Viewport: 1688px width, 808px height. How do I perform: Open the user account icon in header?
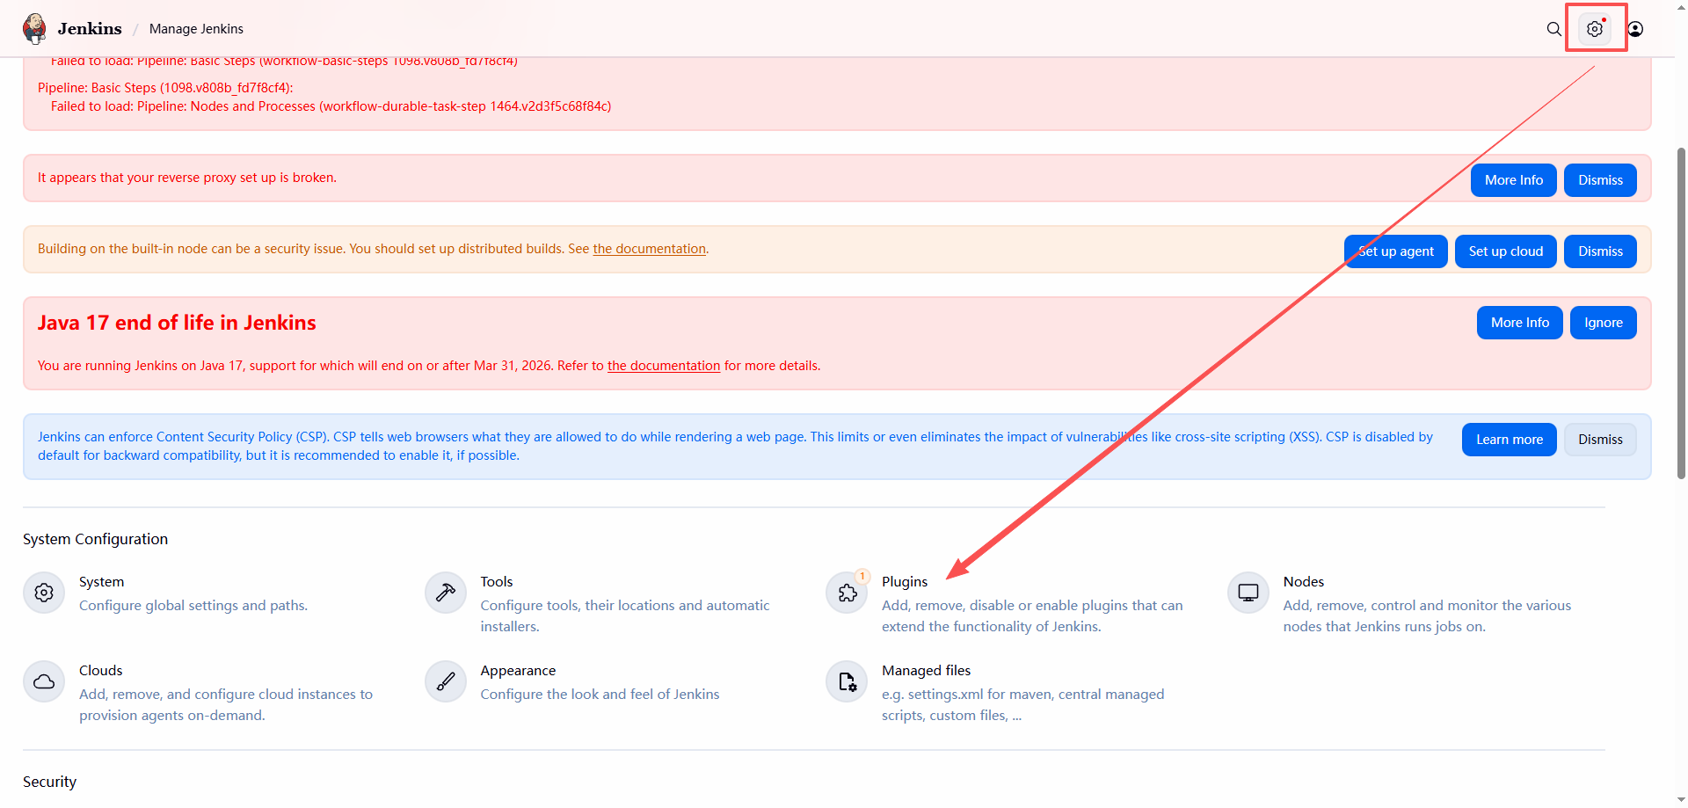coord(1635,29)
